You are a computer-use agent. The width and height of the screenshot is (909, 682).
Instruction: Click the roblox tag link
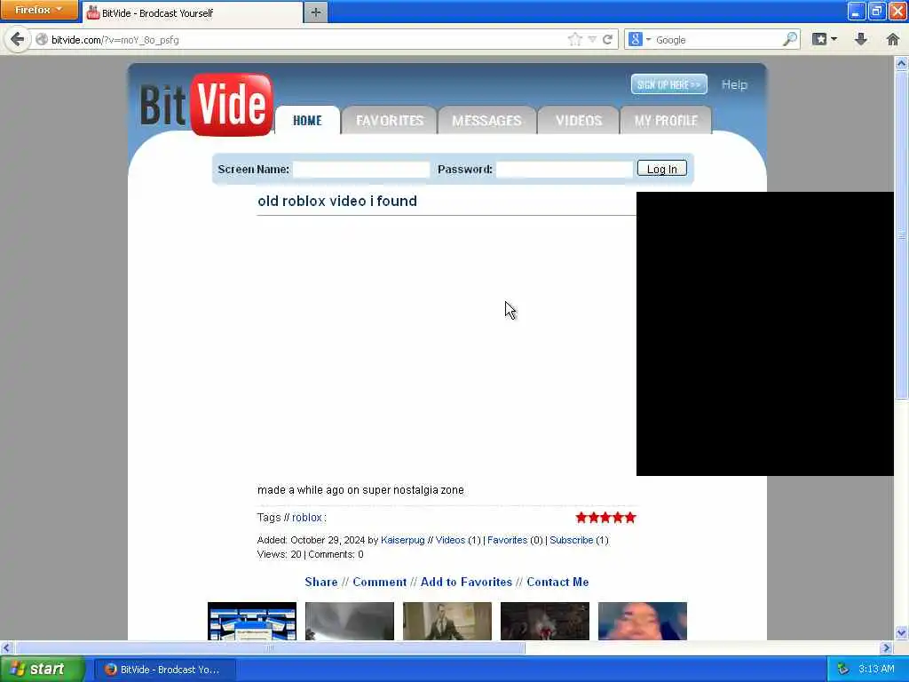point(306,518)
